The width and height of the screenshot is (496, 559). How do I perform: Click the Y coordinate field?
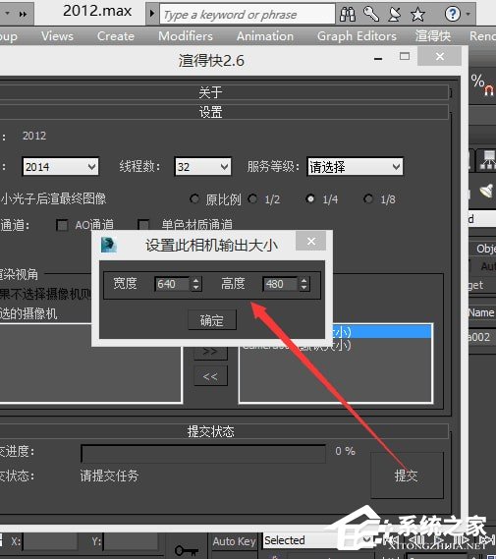(x=131, y=541)
